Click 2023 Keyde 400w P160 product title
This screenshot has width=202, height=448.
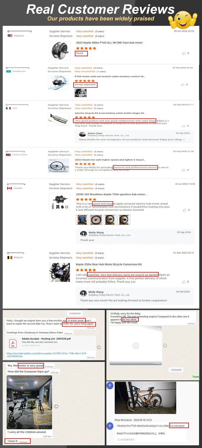point(109,43)
